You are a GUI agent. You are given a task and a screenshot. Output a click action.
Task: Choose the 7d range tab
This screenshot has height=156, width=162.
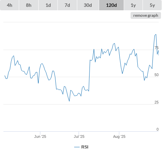pyautogui.click(x=67, y=5)
